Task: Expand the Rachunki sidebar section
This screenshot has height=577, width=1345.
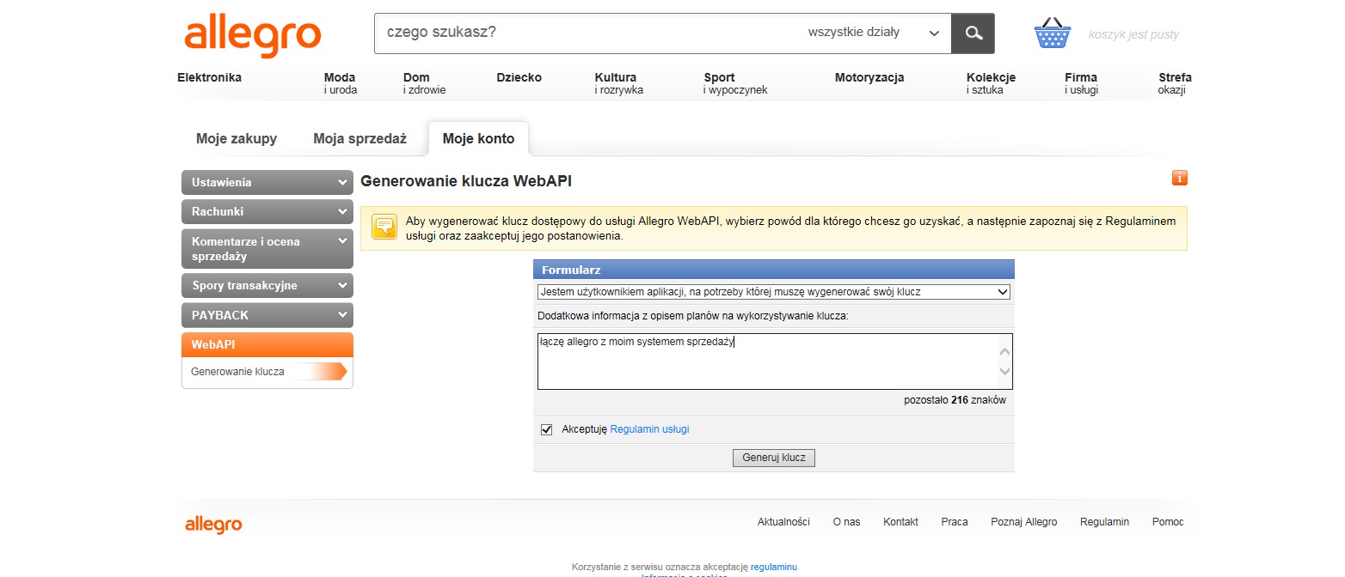Action: (x=267, y=211)
